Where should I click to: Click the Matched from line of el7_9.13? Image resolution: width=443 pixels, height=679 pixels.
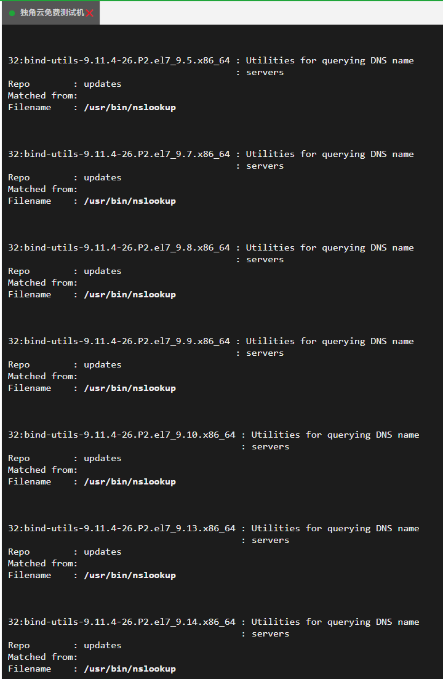pos(42,563)
